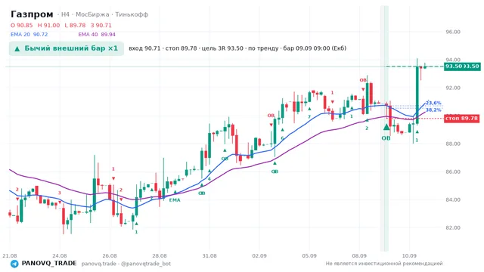
Task: Click the '31.08' date axis label
Action: pos(209,255)
